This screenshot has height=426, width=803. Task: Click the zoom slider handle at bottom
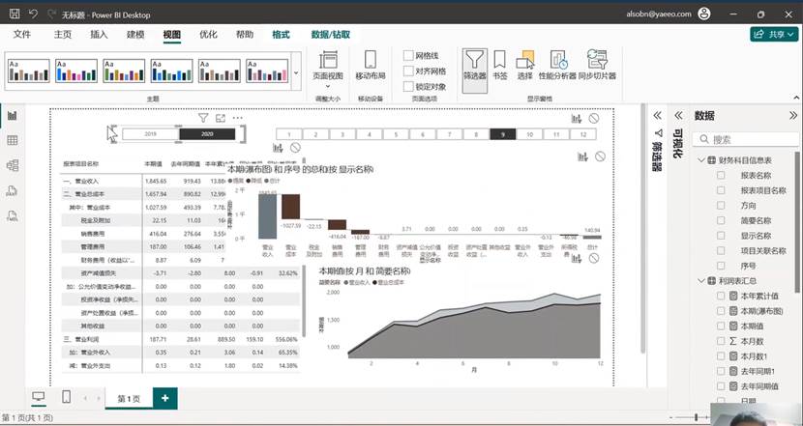coord(696,418)
